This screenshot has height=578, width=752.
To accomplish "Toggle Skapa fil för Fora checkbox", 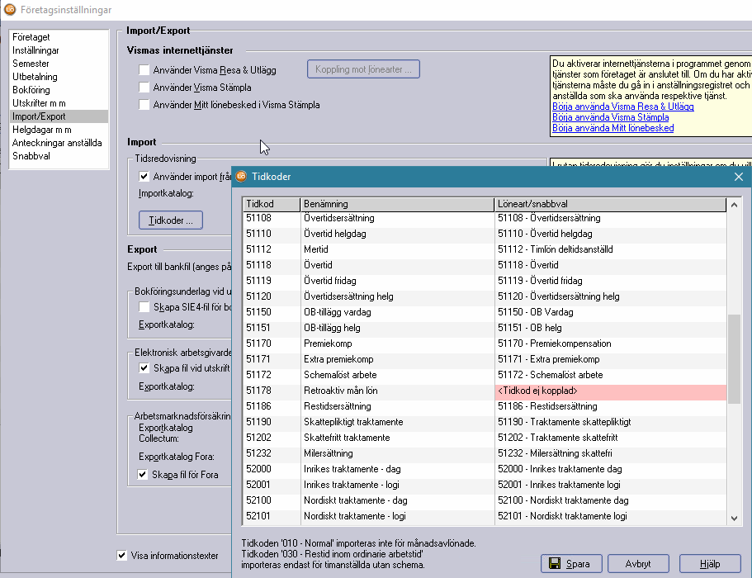I will (143, 475).
